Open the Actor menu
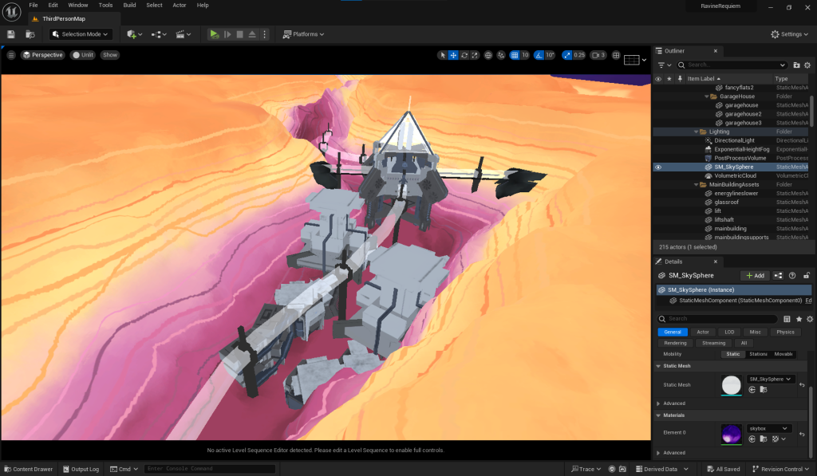Viewport: 817px width, 476px height. click(x=180, y=6)
